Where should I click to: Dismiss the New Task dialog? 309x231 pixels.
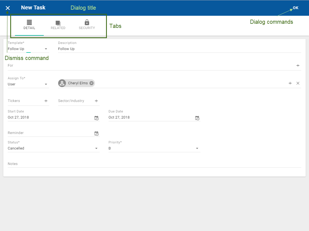coord(8,8)
